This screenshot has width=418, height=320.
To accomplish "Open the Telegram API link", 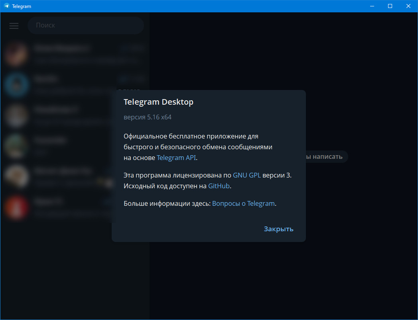I will coord(176,158).
